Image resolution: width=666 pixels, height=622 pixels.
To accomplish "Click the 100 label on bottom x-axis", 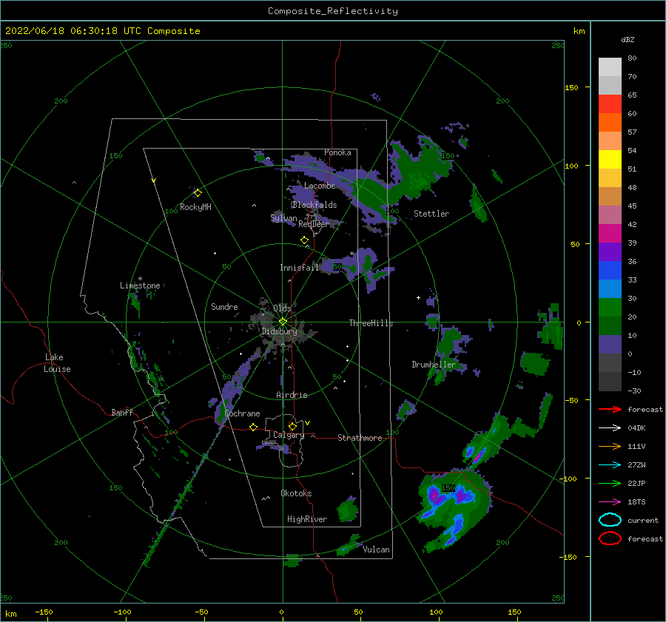I will [436, 612].
